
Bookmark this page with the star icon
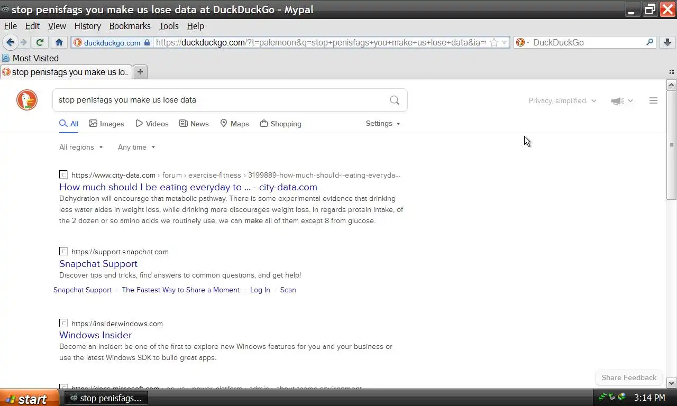pyautogui.click(x=493, y=42)
